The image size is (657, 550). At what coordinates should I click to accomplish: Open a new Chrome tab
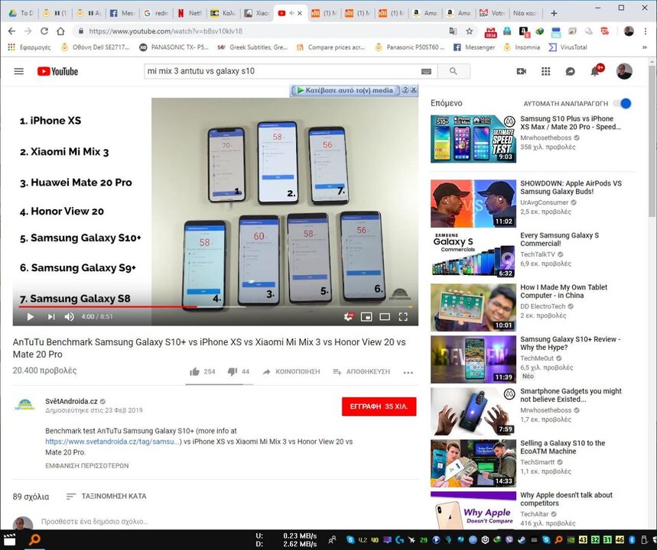(554, 14)
